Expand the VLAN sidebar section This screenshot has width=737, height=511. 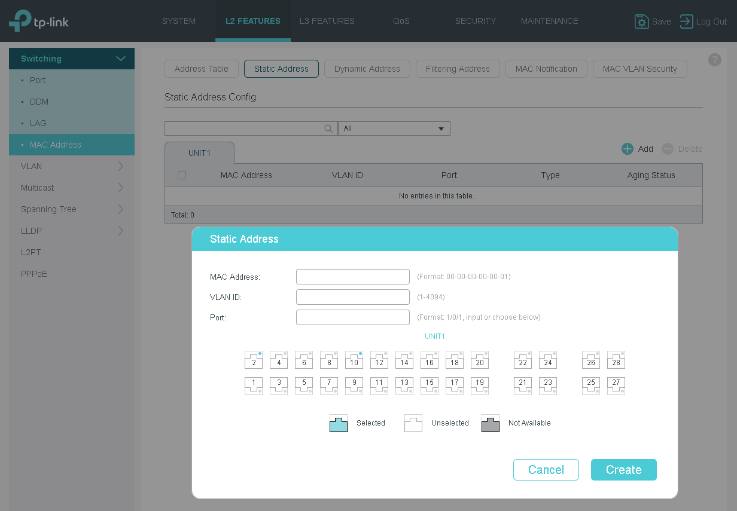pyautogui.click(x=72, y=166)
